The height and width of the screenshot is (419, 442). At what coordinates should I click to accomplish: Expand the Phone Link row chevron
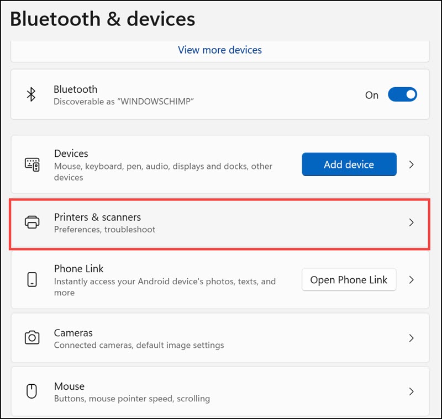pos(411,280)
